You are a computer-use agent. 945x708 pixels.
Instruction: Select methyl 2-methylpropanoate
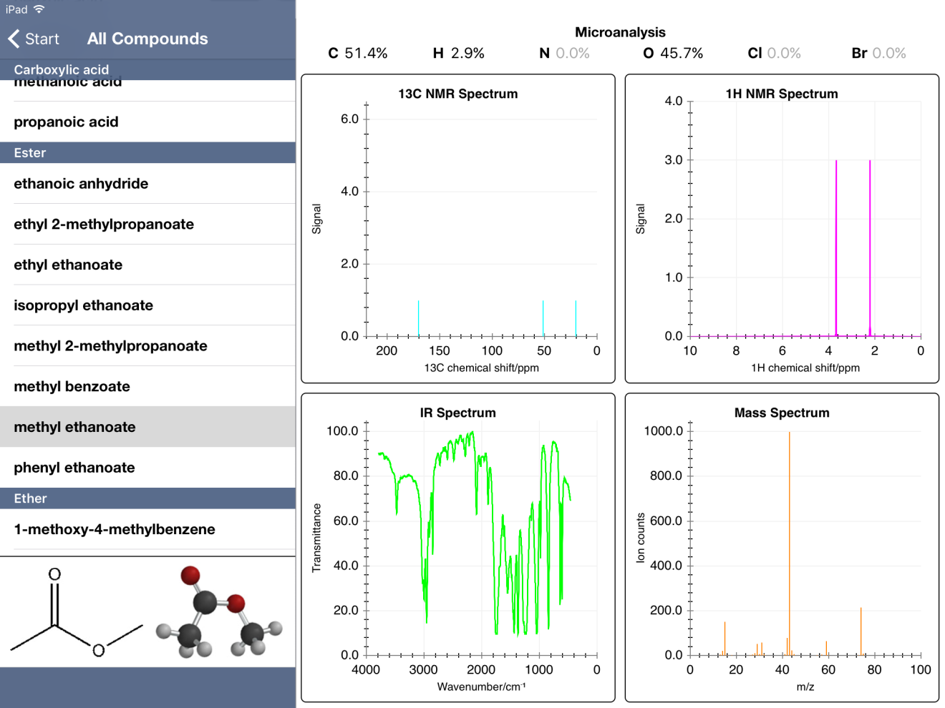(x=147, y=346)
